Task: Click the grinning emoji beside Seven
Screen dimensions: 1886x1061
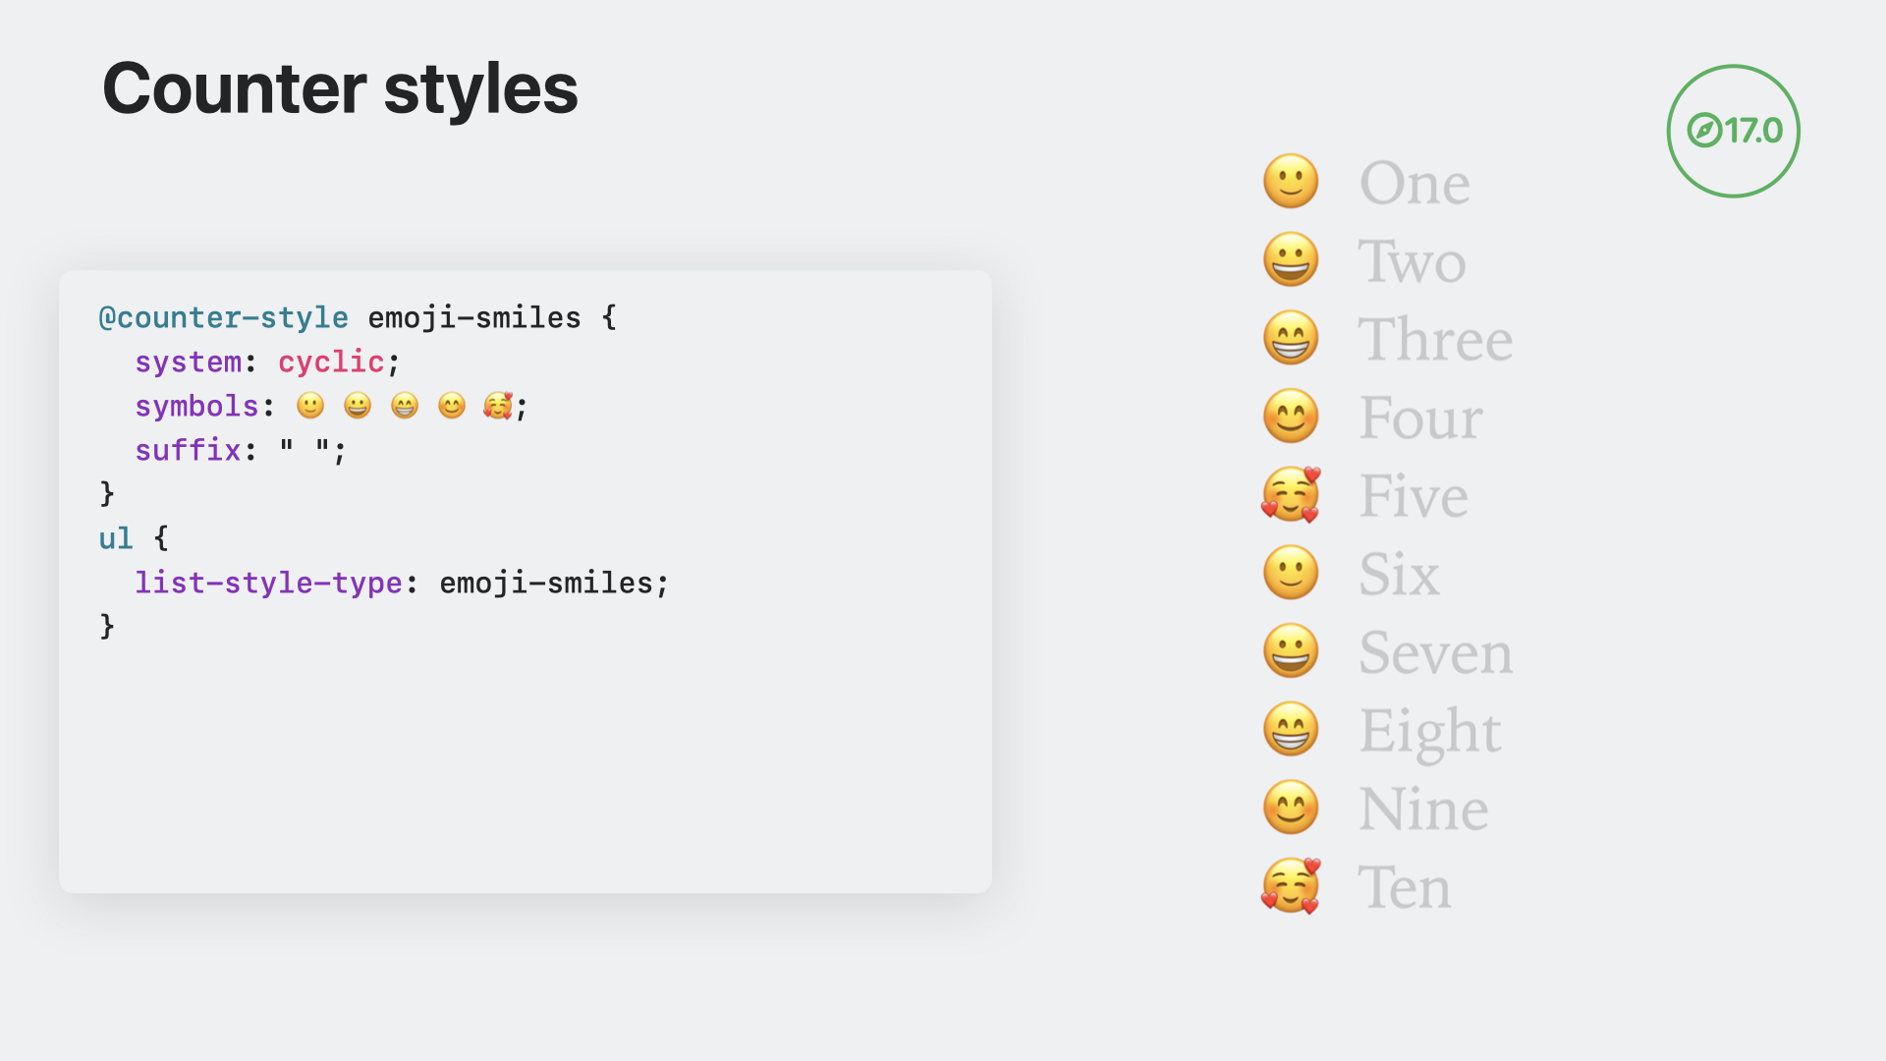Action: (x=1291, y=650)
